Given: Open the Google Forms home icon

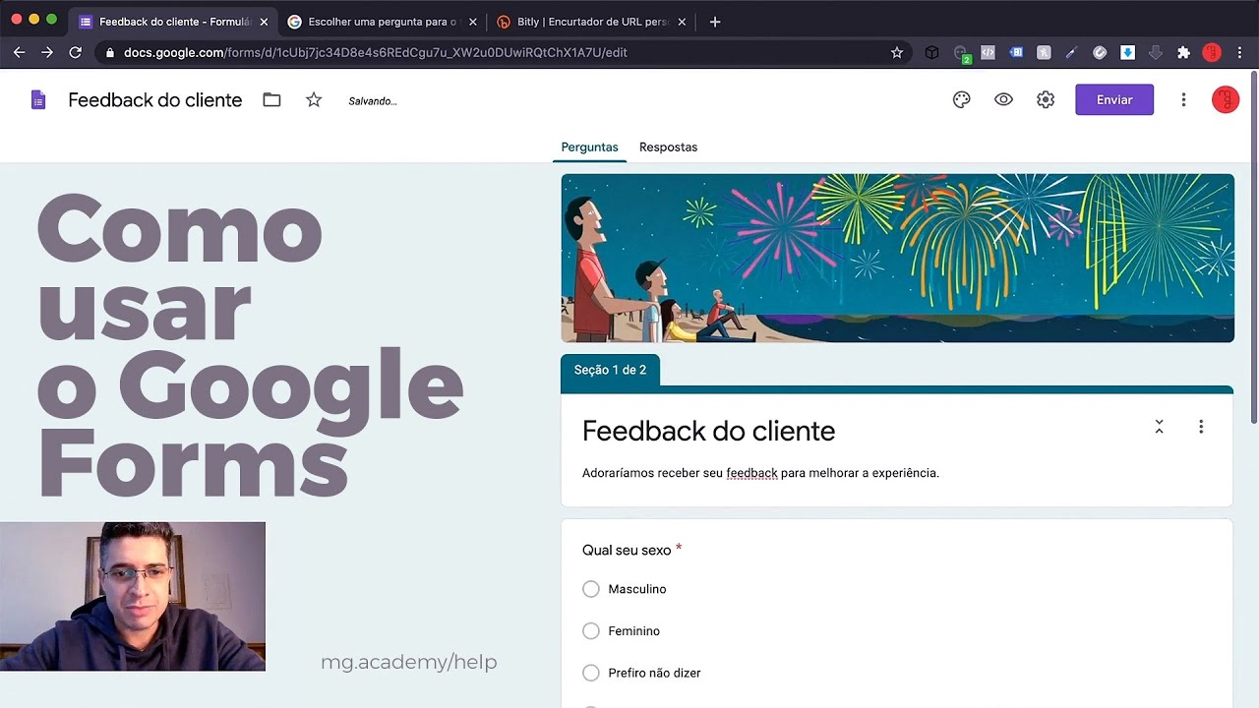Looking at the screenshot, I should tap(38, 99).
